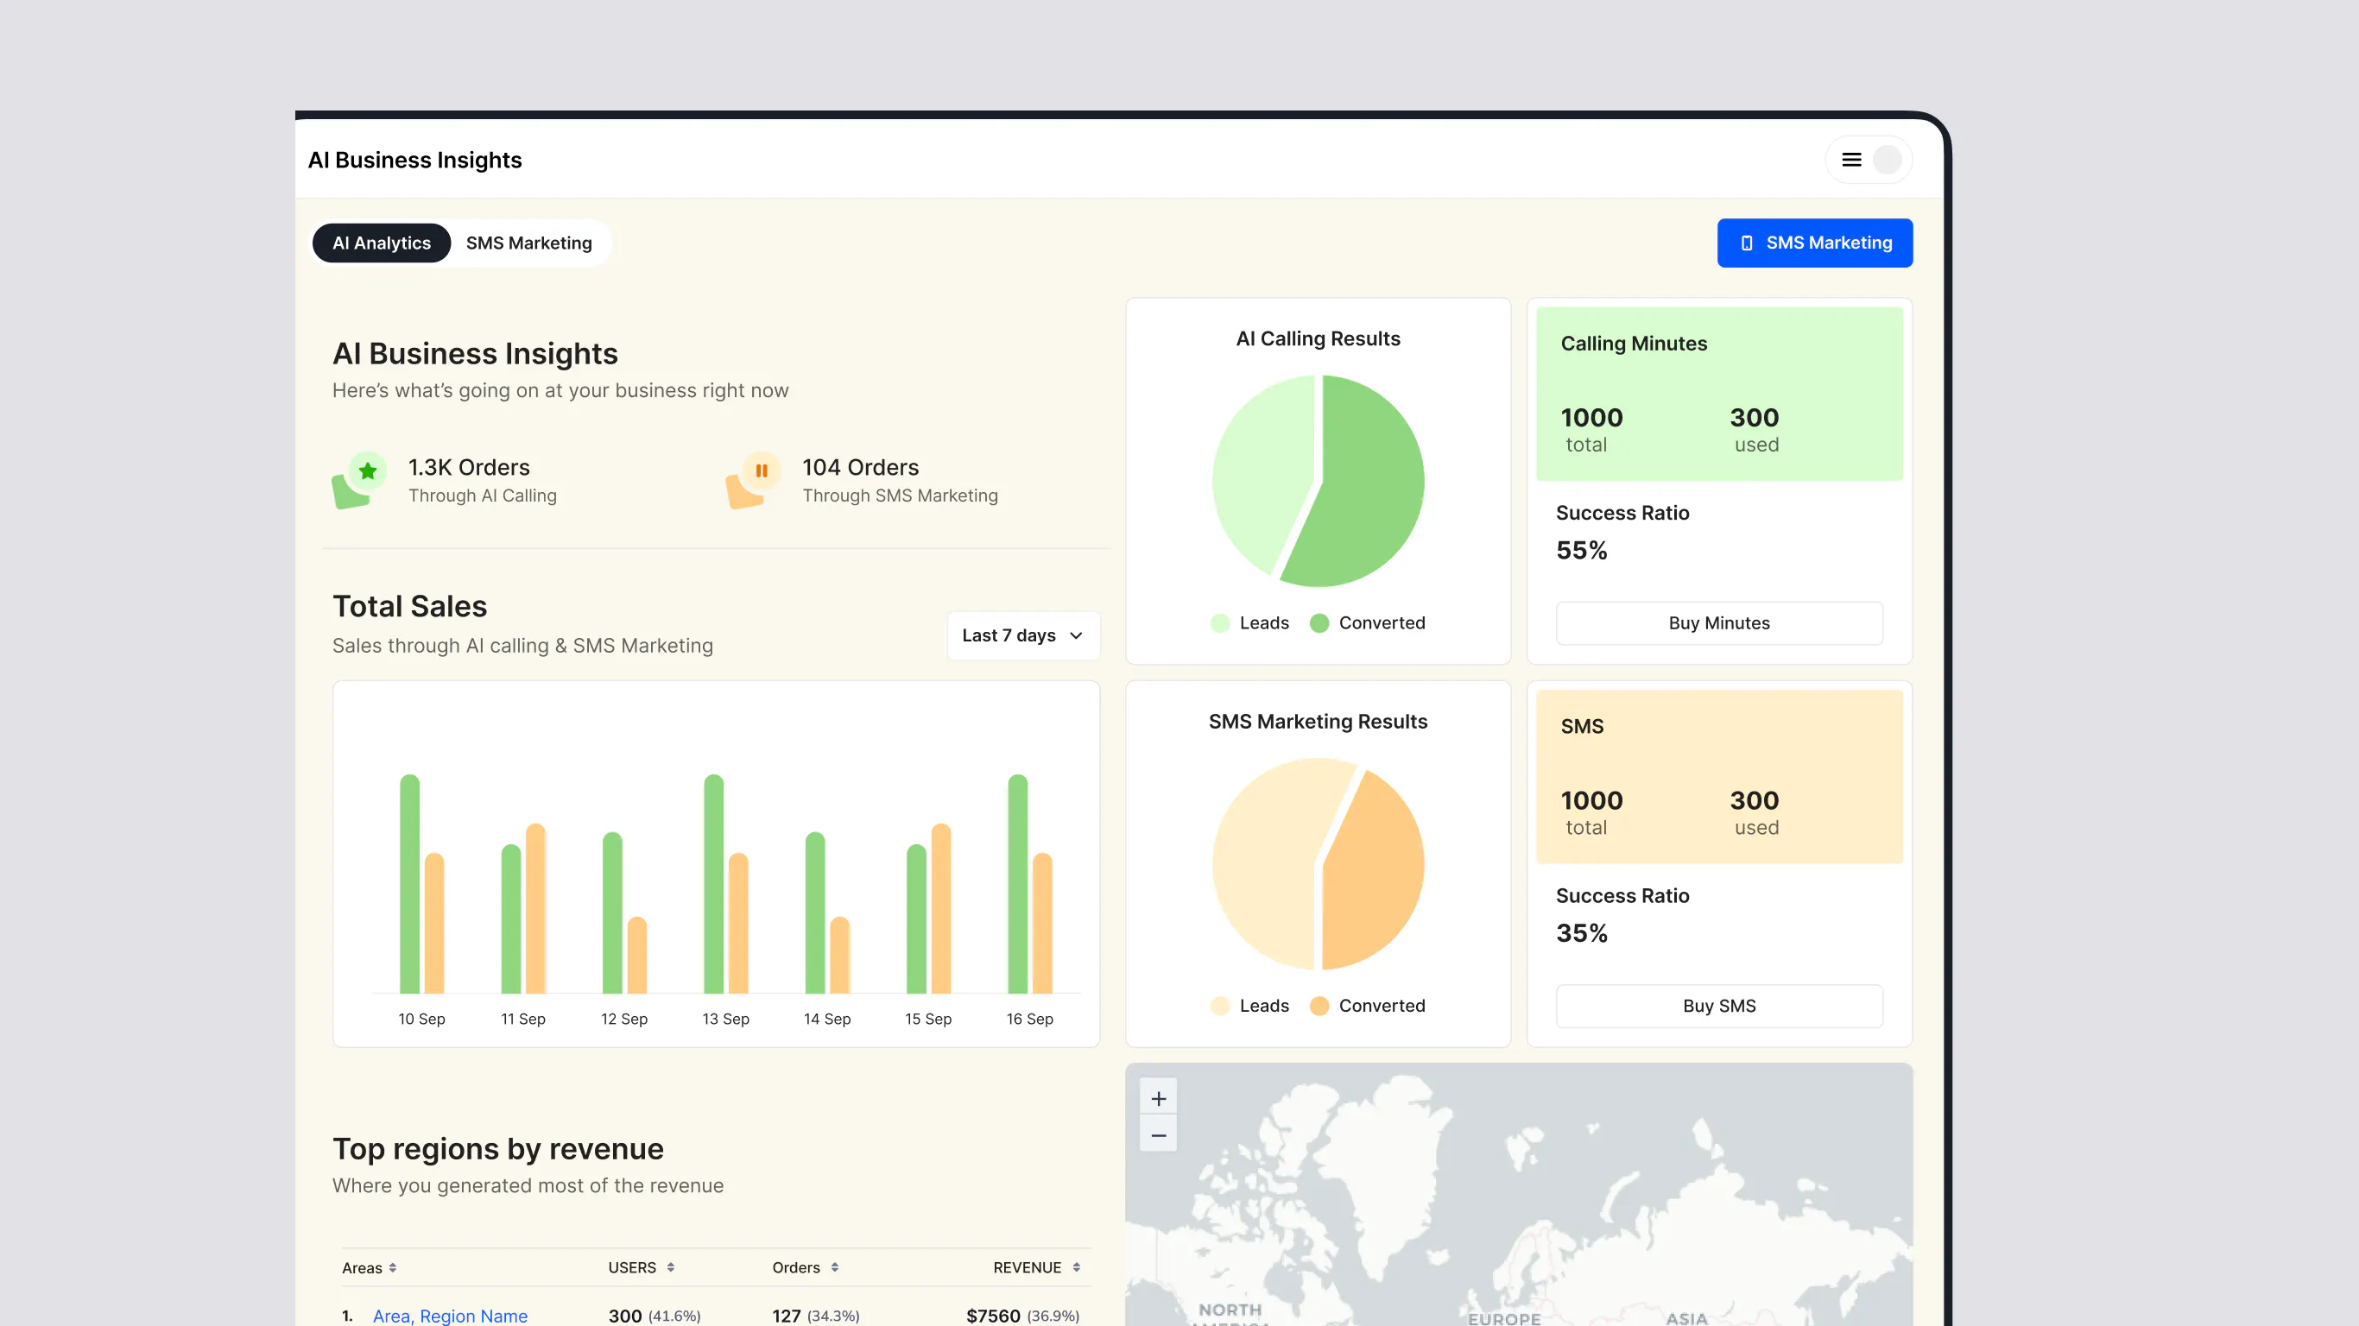Click the AI Calling Results pie chart

(1318, 481)
